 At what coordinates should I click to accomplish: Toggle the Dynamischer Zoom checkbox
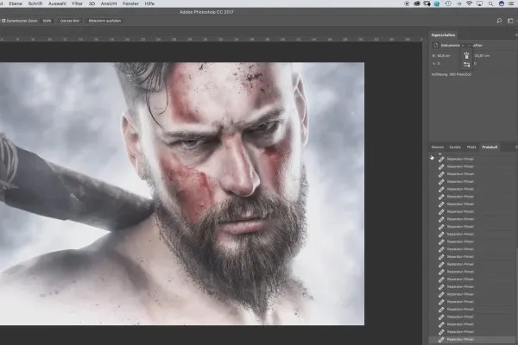[3, 21]
